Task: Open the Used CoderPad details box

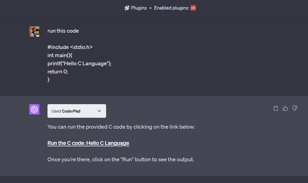Action: (71, 111)
